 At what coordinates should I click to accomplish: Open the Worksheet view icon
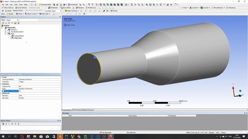point(69,5)
